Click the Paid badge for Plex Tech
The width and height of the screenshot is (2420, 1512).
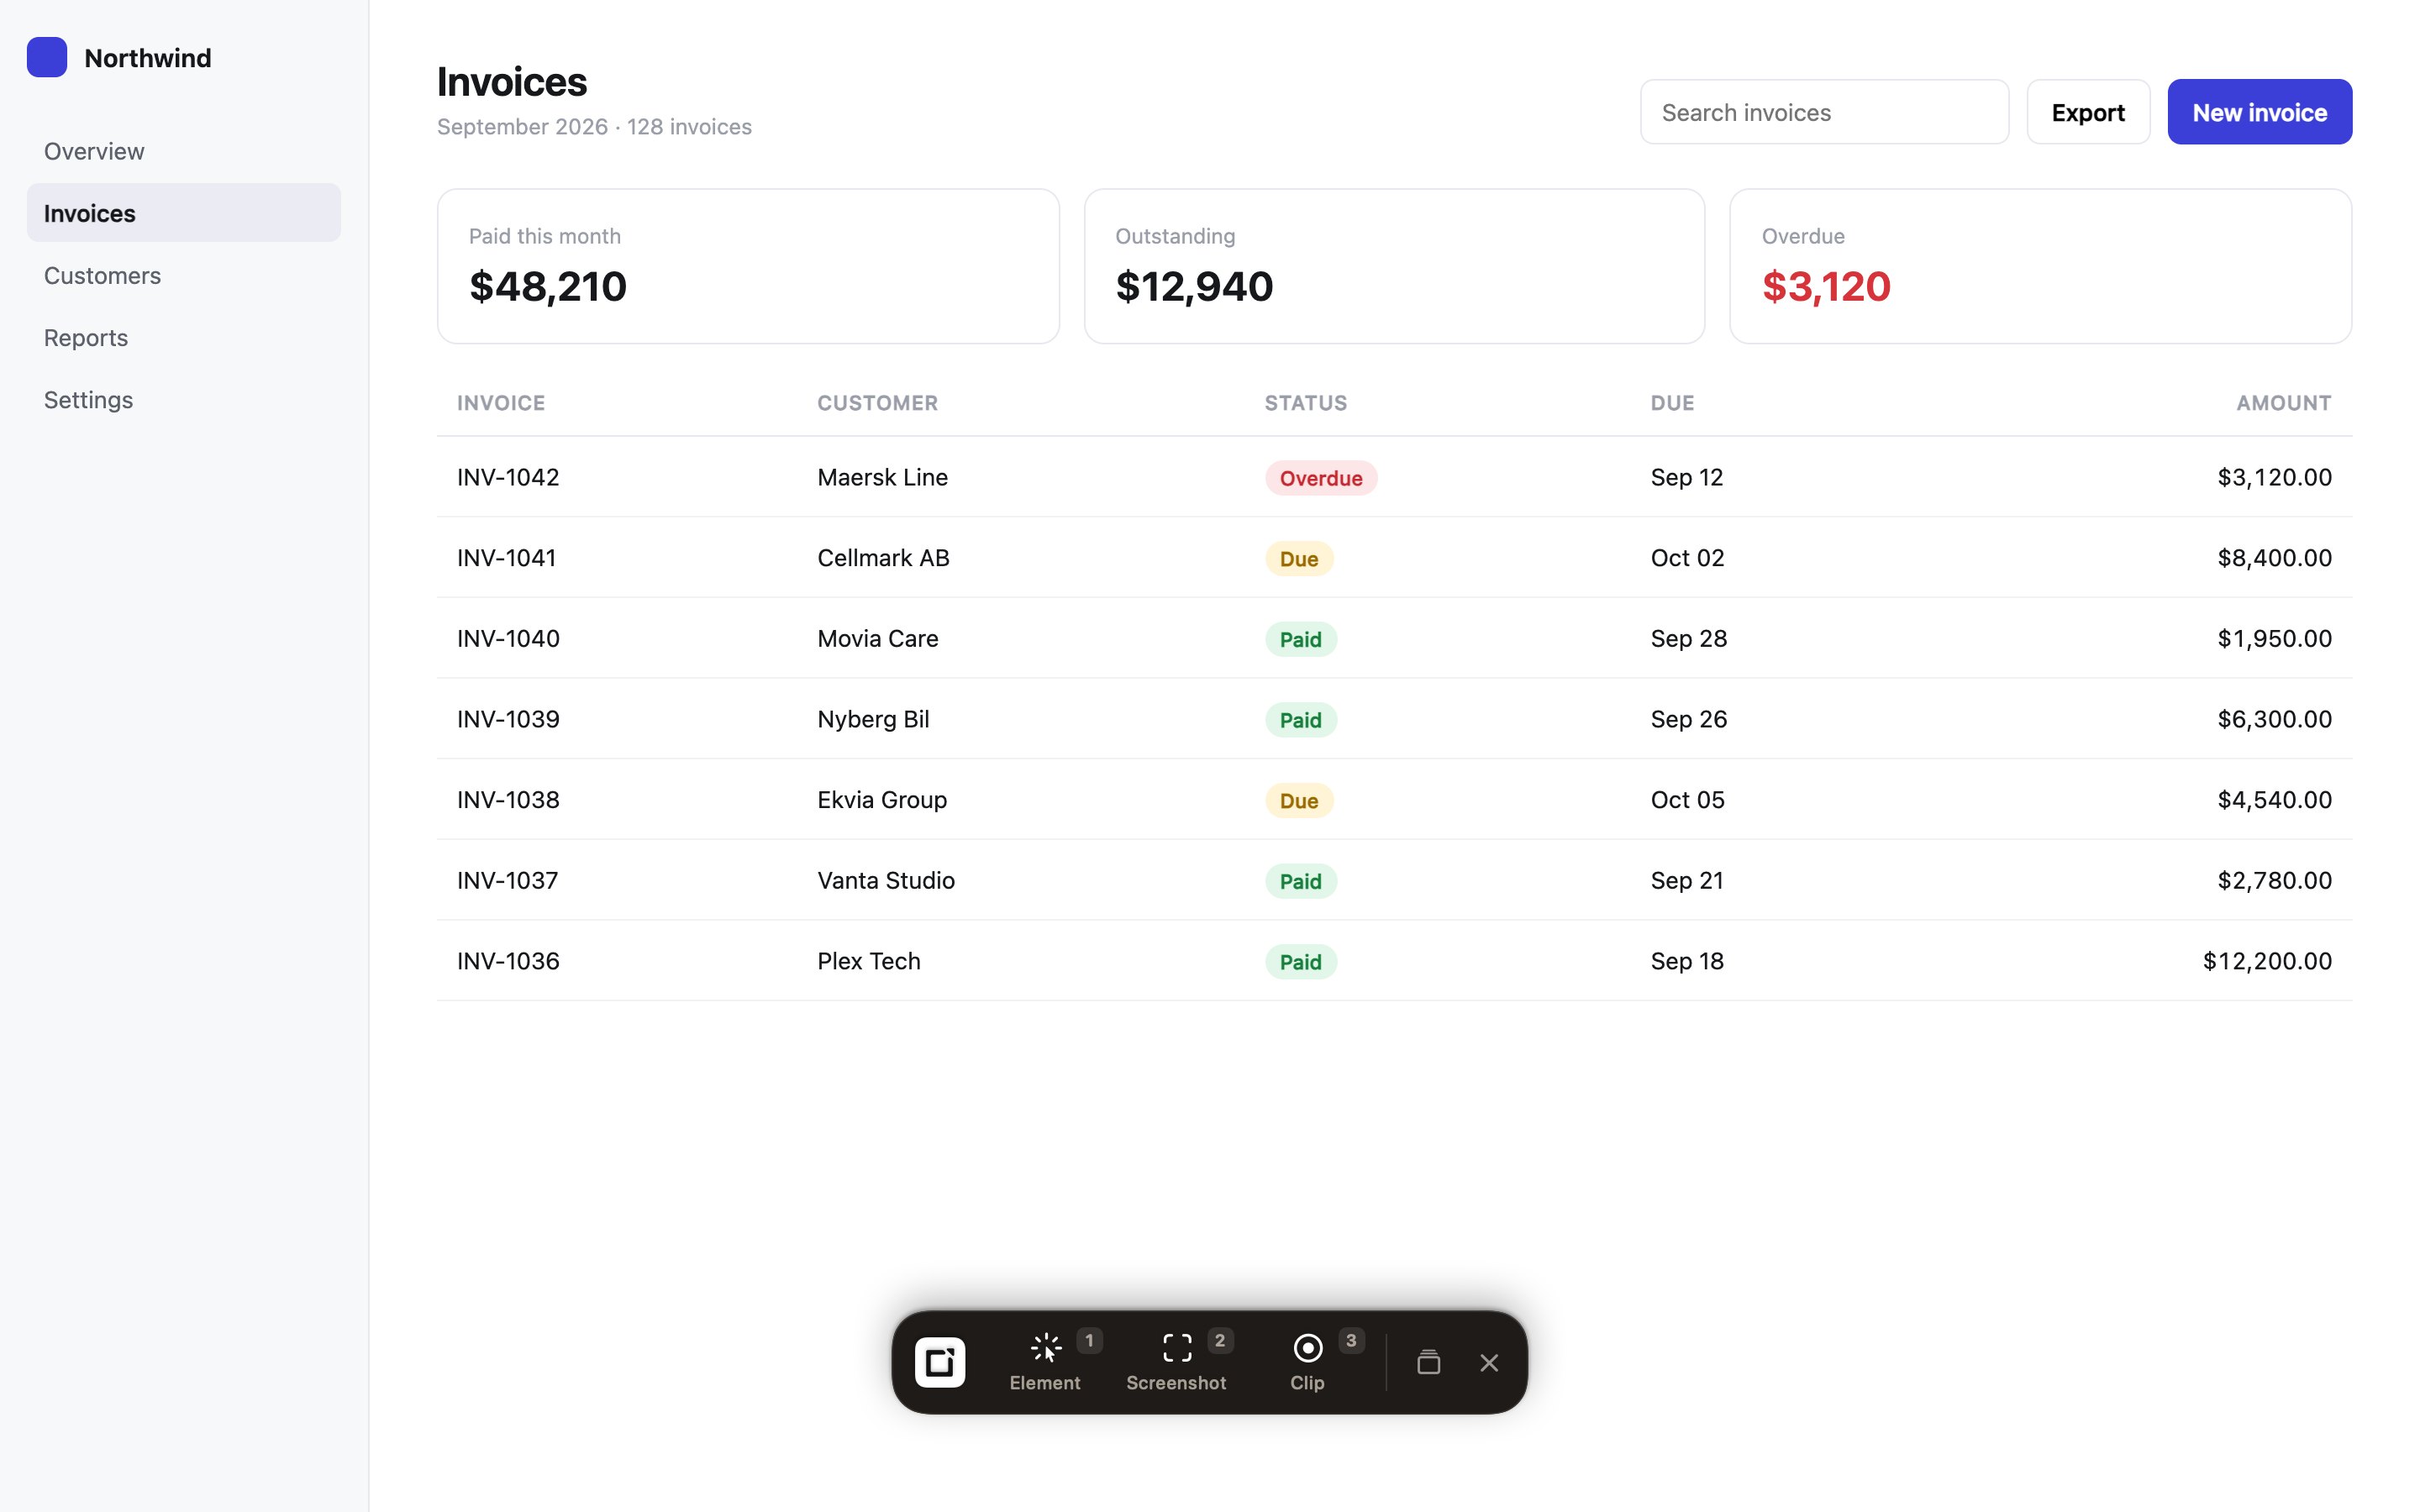(x=1300, y=962)
